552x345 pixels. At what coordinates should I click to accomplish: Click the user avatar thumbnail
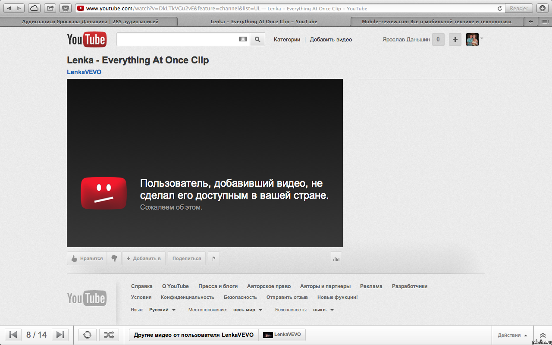pos(472,39)
